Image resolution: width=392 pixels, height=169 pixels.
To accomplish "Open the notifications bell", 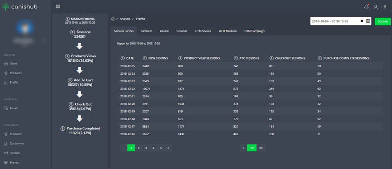I will pyautogui.click(x=366, y=7).
